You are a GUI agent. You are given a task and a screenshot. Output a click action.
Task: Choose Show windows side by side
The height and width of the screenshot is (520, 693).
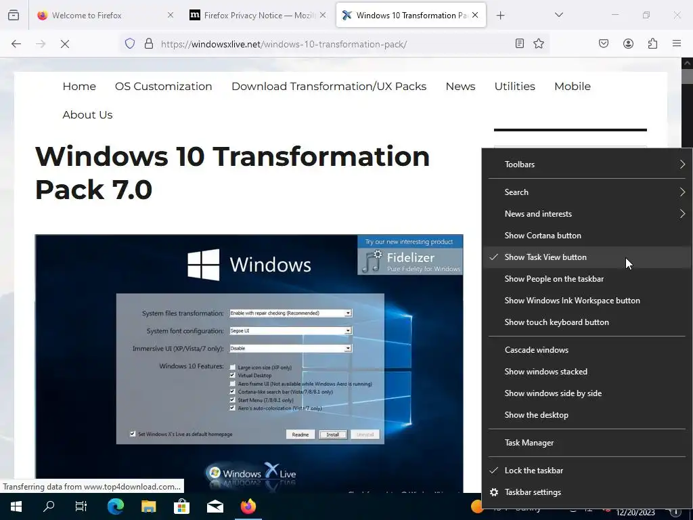tap(587, 393)
